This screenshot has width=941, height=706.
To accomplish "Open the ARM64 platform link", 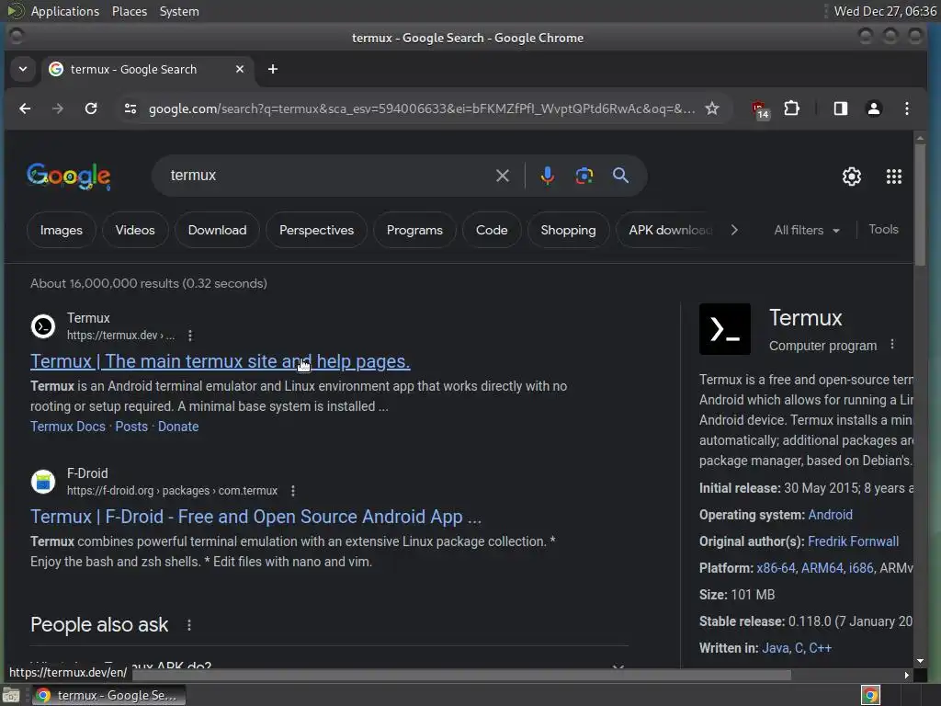I will pos(822,568).
